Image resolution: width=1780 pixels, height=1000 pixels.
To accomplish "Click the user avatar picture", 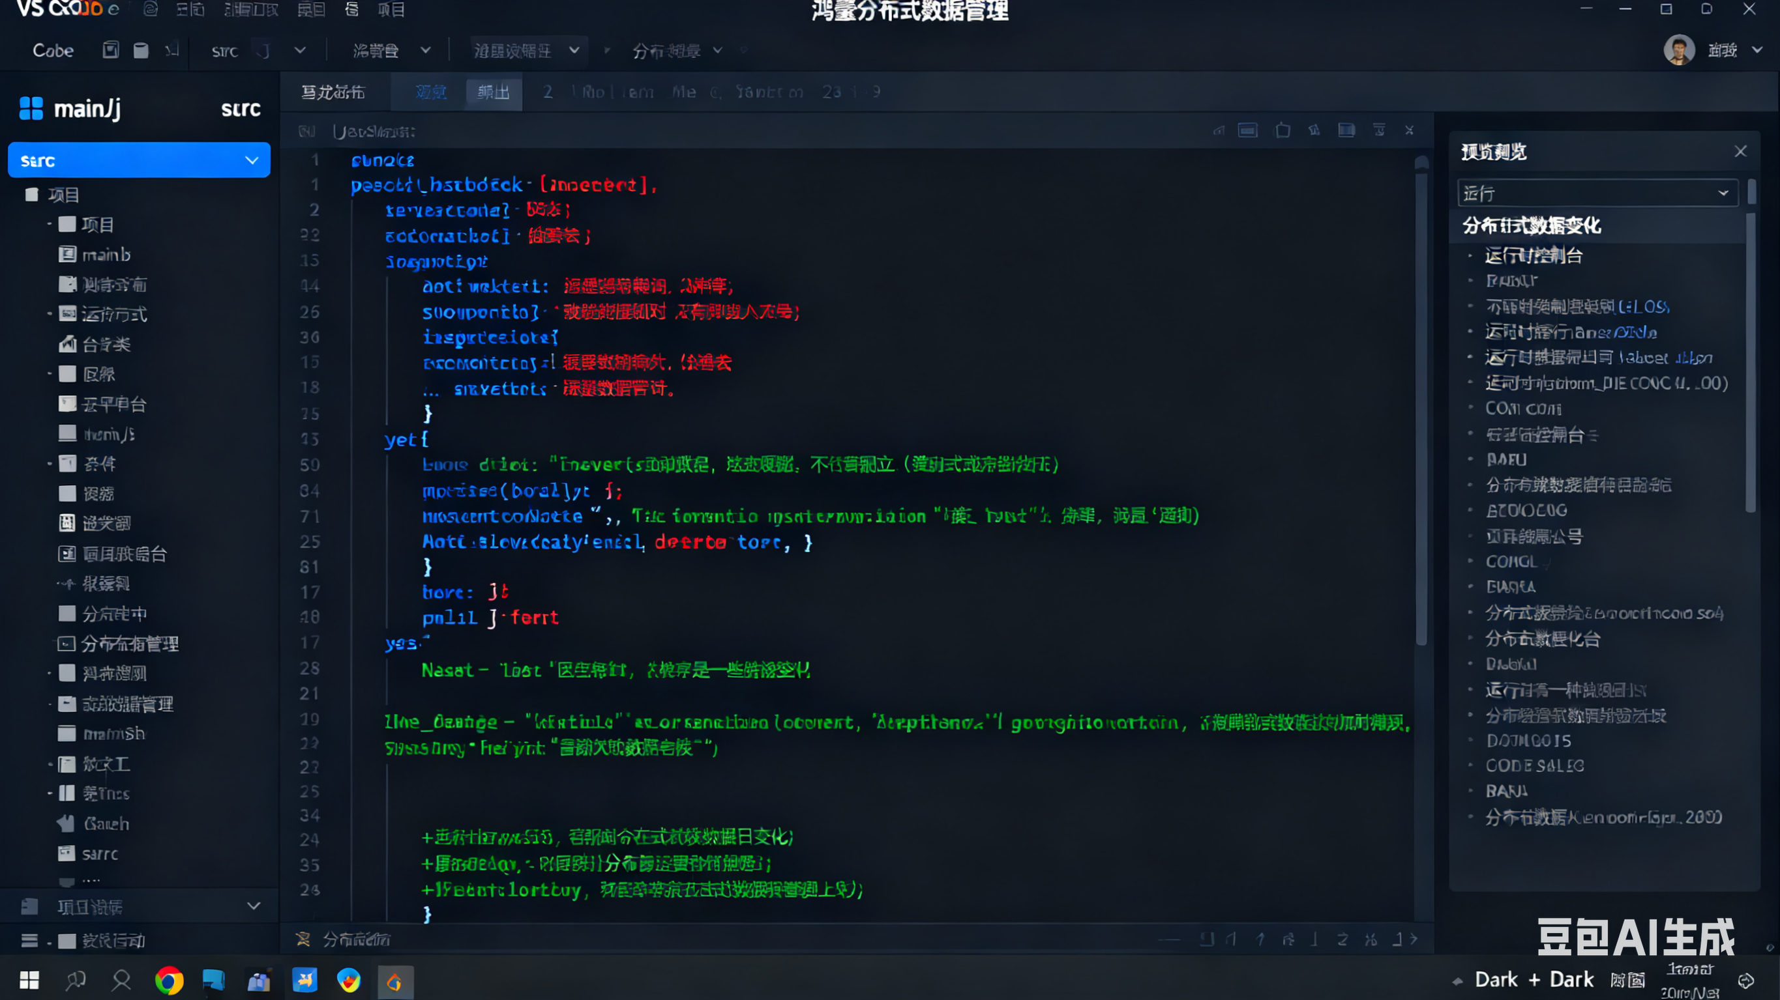I will pyautogui.click(x=1678, y=50).
